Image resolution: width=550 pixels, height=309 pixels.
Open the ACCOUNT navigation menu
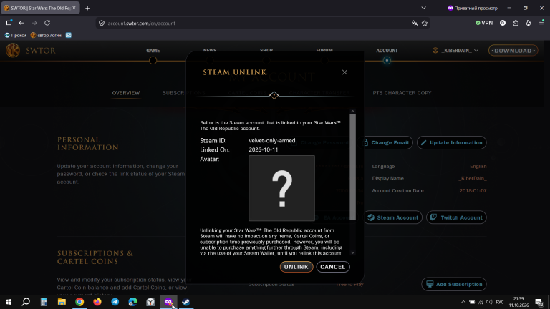pos(387,51)
